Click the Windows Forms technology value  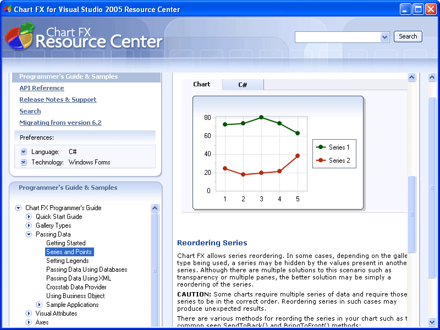tap(90, 162)
